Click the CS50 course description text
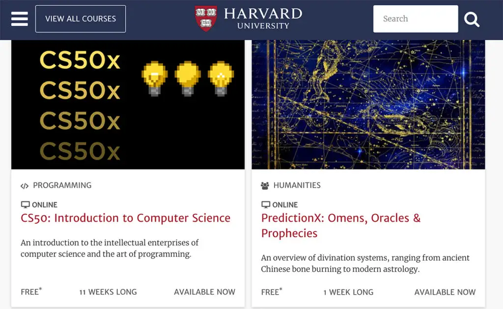 pos(110,248)
